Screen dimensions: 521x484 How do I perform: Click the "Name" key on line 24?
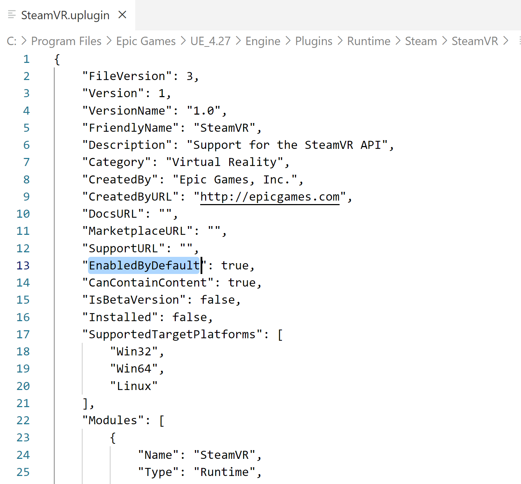[158, 455]
